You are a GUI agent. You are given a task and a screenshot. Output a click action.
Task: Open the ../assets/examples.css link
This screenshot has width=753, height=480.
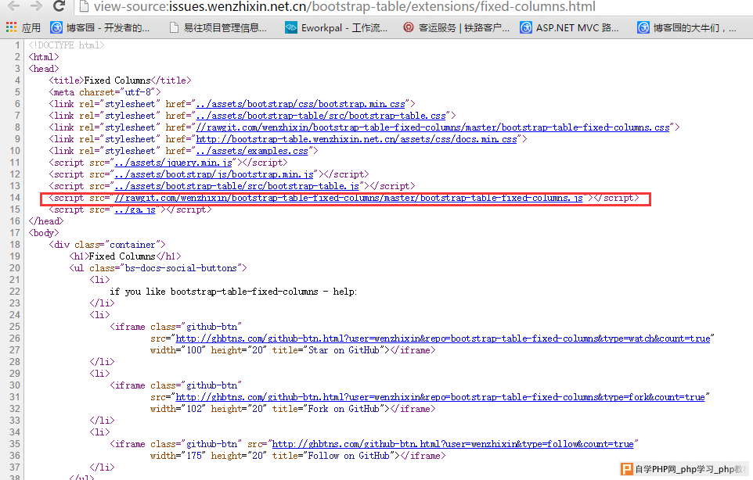252,151
